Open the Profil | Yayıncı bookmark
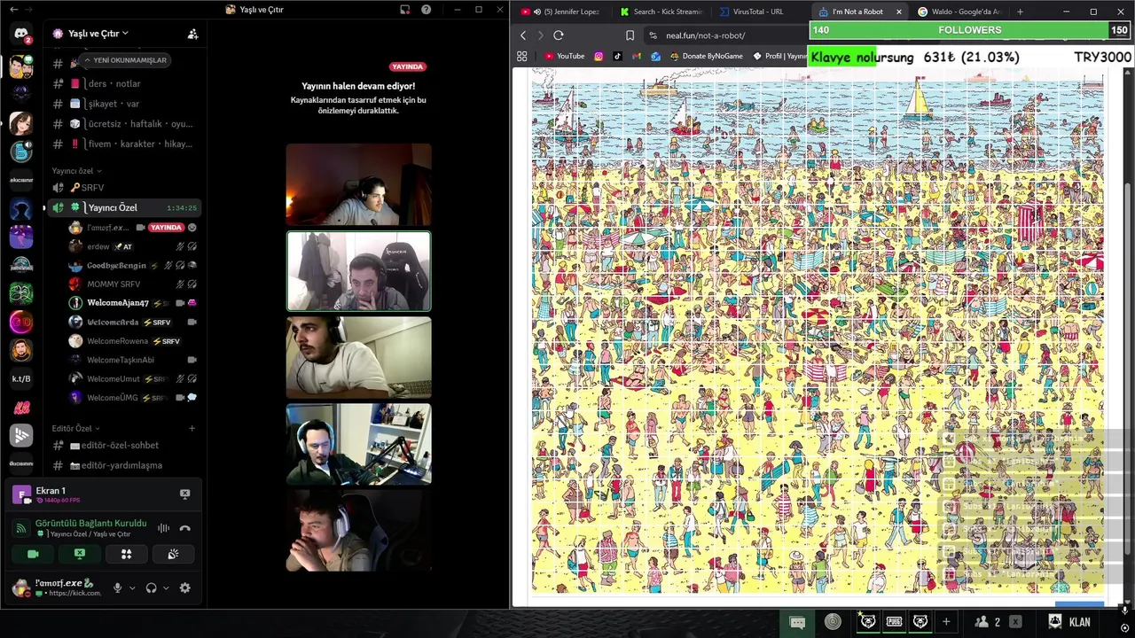This screenshot has height=638, width=1135. click(780, 56)
